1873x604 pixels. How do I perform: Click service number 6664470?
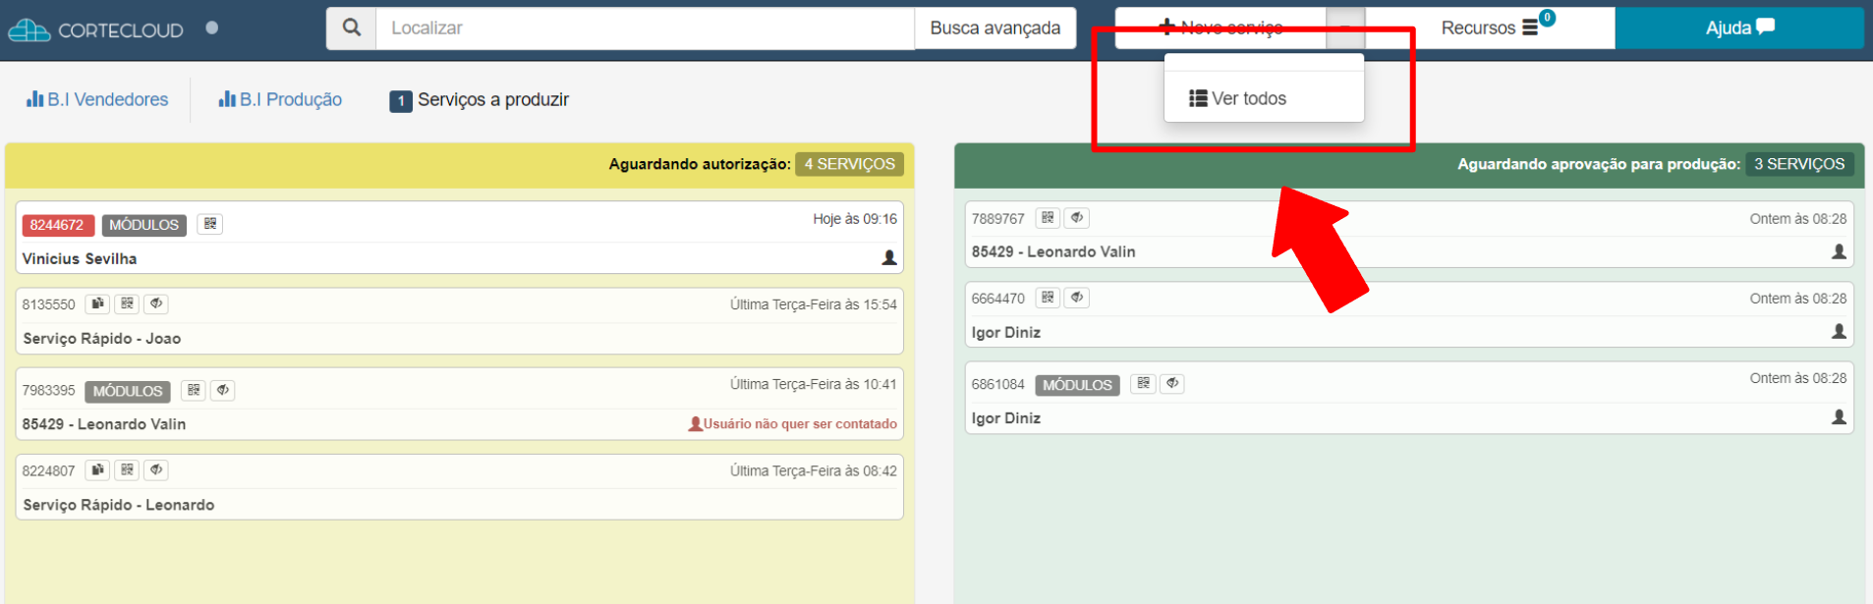tap(998, 299)
